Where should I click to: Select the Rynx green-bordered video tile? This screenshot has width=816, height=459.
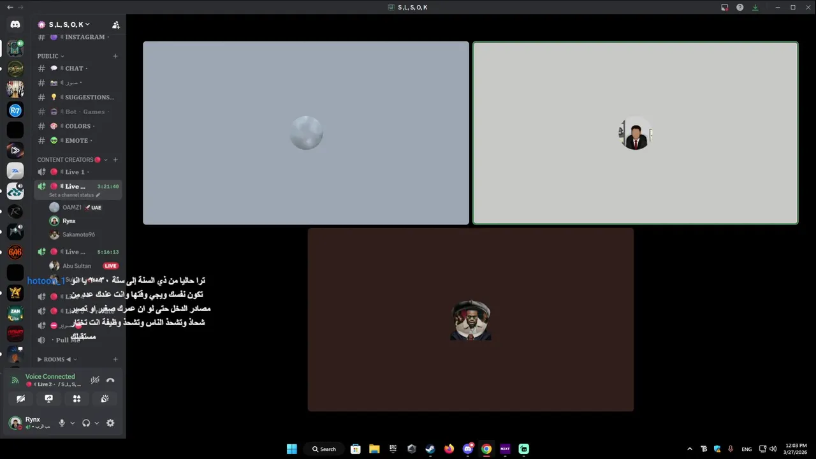click(636, 133)
